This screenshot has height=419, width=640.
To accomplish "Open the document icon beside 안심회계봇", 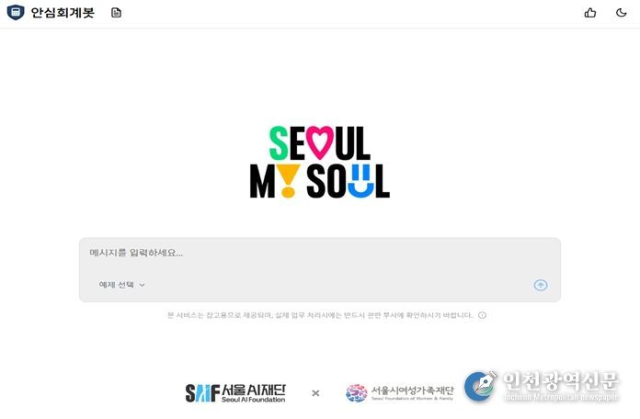I will [x=117, y=13].
